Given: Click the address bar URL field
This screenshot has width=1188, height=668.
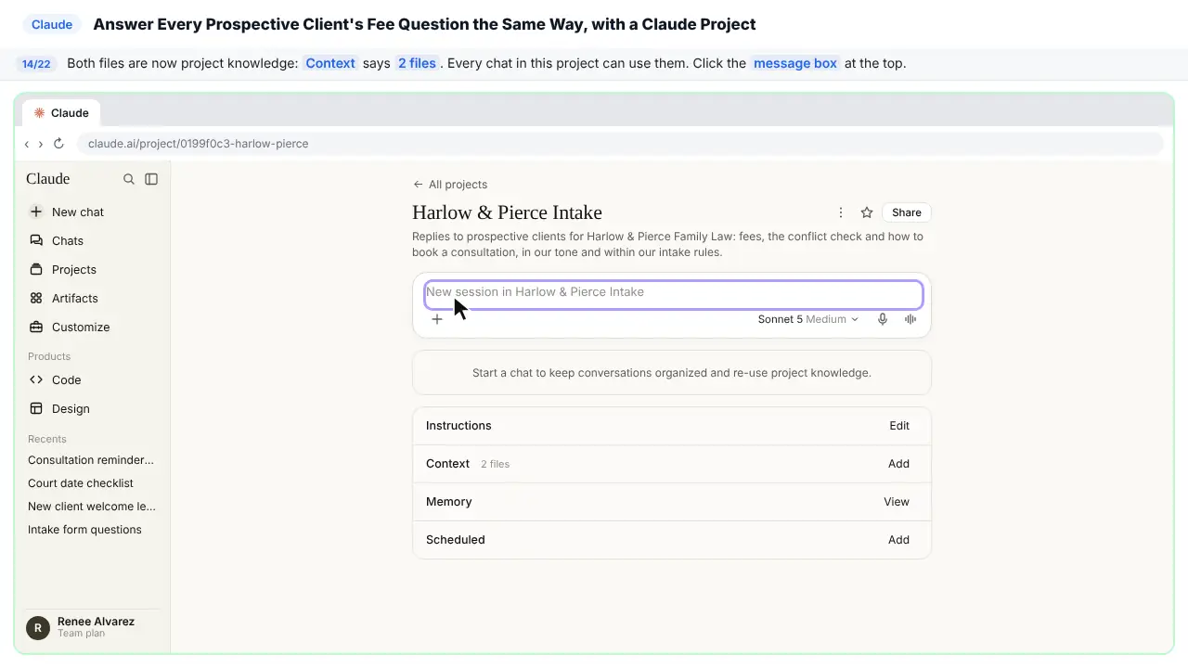Looking at the screenshot, I should pos(620,144).
